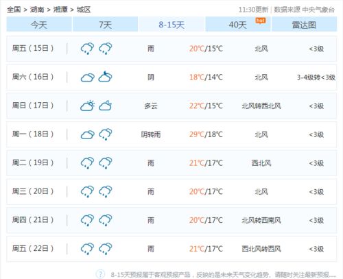Click 城区 in the breadcrumb
Image resolution: width=343 pixels, height=279 pixels.
(x=84, y=10)
